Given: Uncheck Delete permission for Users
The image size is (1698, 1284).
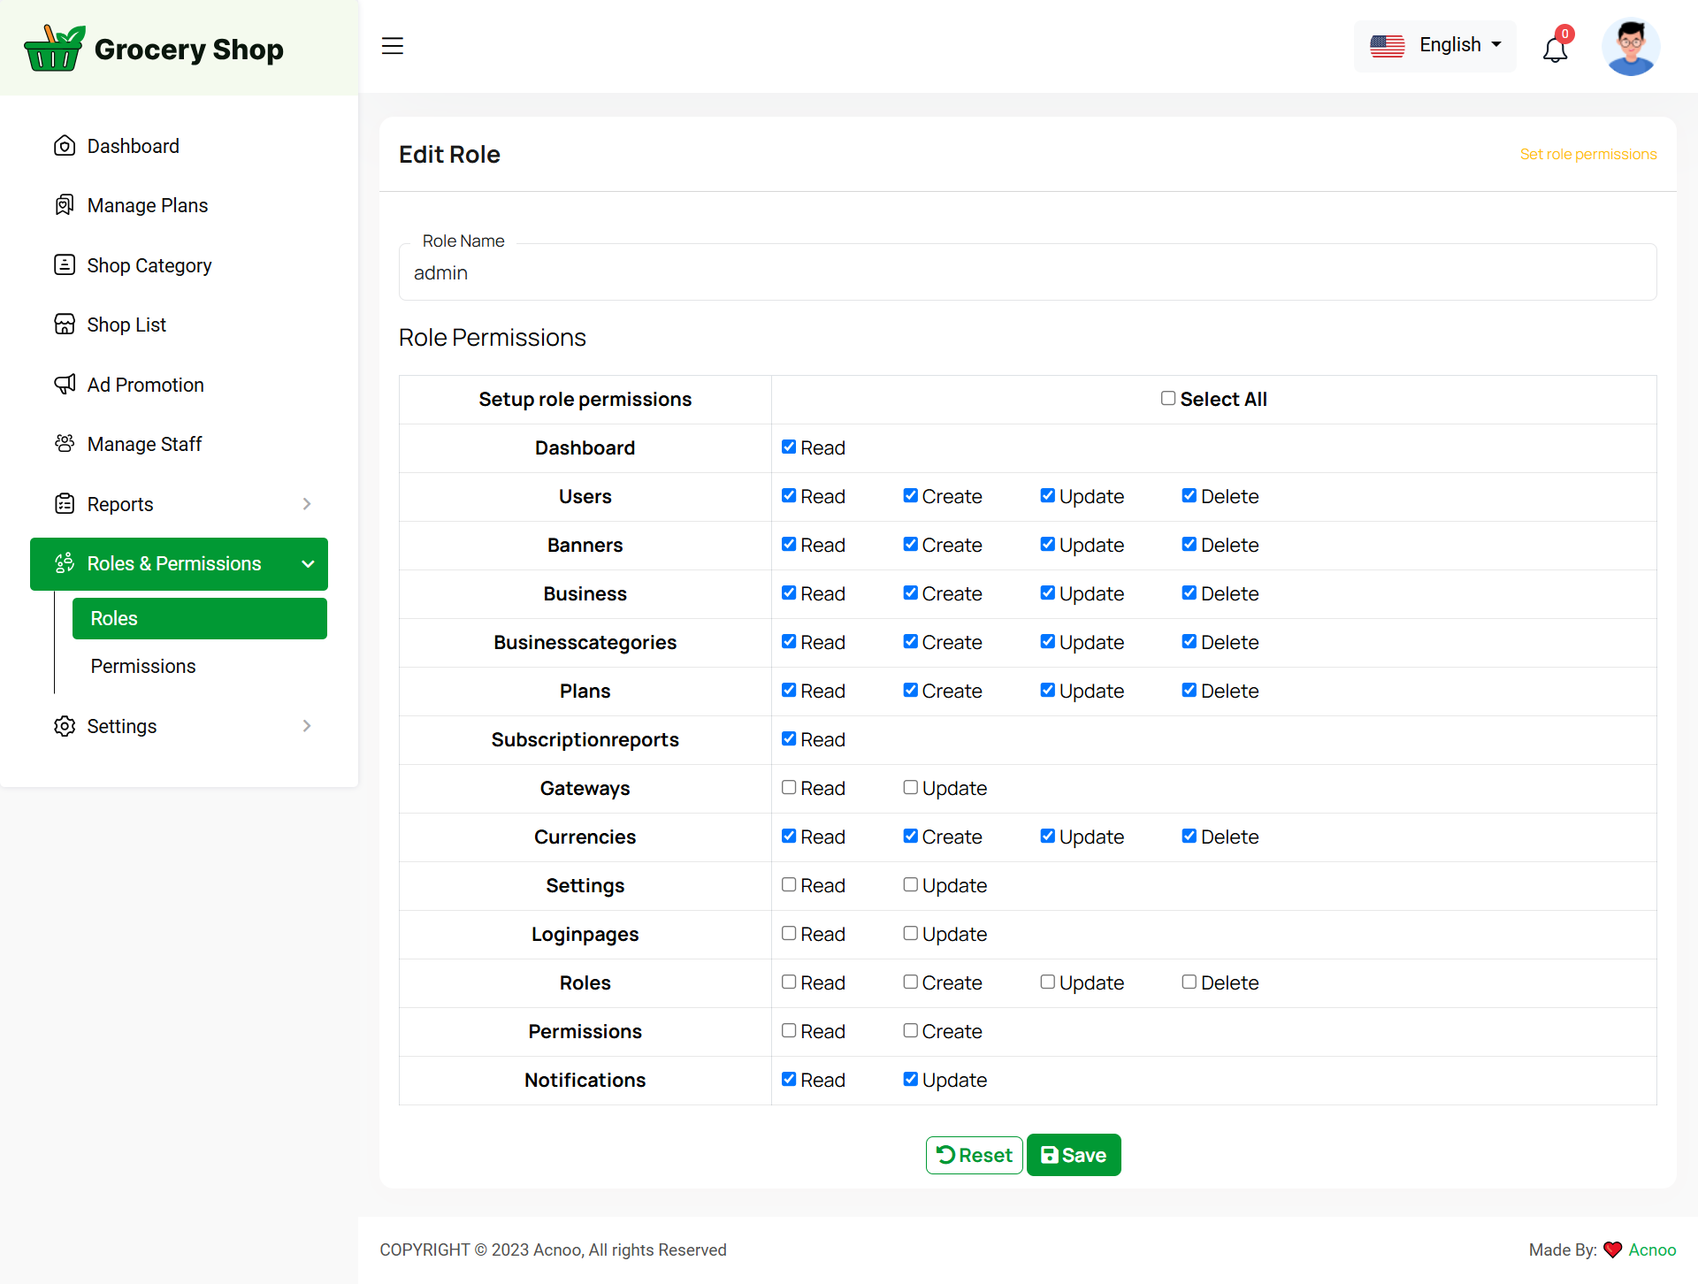Looking at the screenshot, I should tap(1189, 496).
